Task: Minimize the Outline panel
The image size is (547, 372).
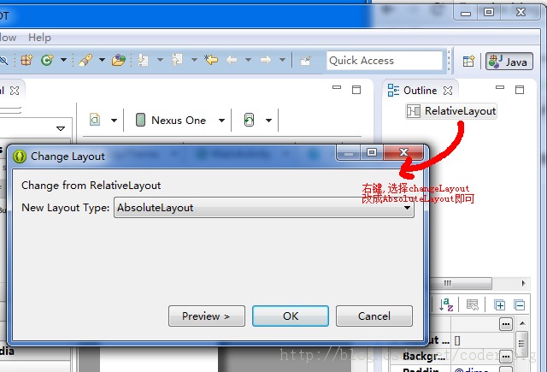Action: tap(500, 87)
